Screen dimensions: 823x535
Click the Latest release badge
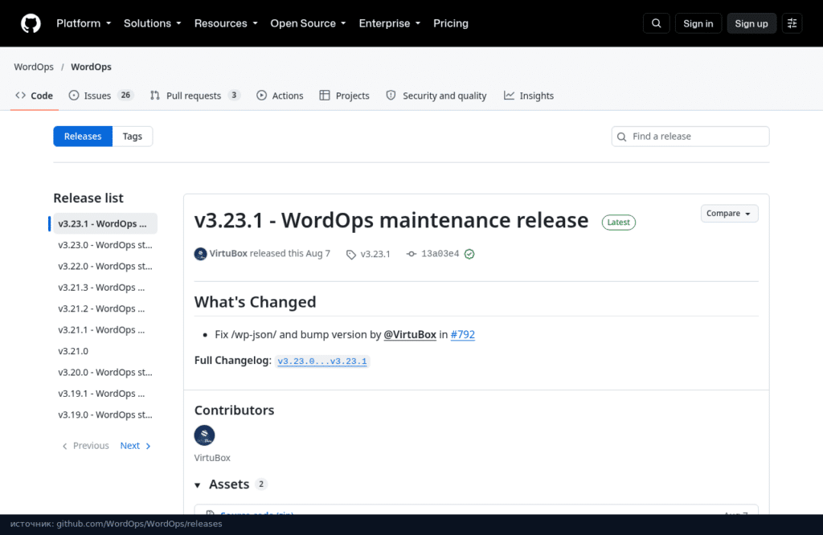(618, 223)
